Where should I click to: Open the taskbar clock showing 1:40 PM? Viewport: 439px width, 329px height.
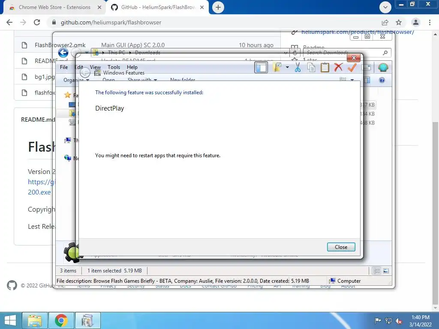pos(420,321)
